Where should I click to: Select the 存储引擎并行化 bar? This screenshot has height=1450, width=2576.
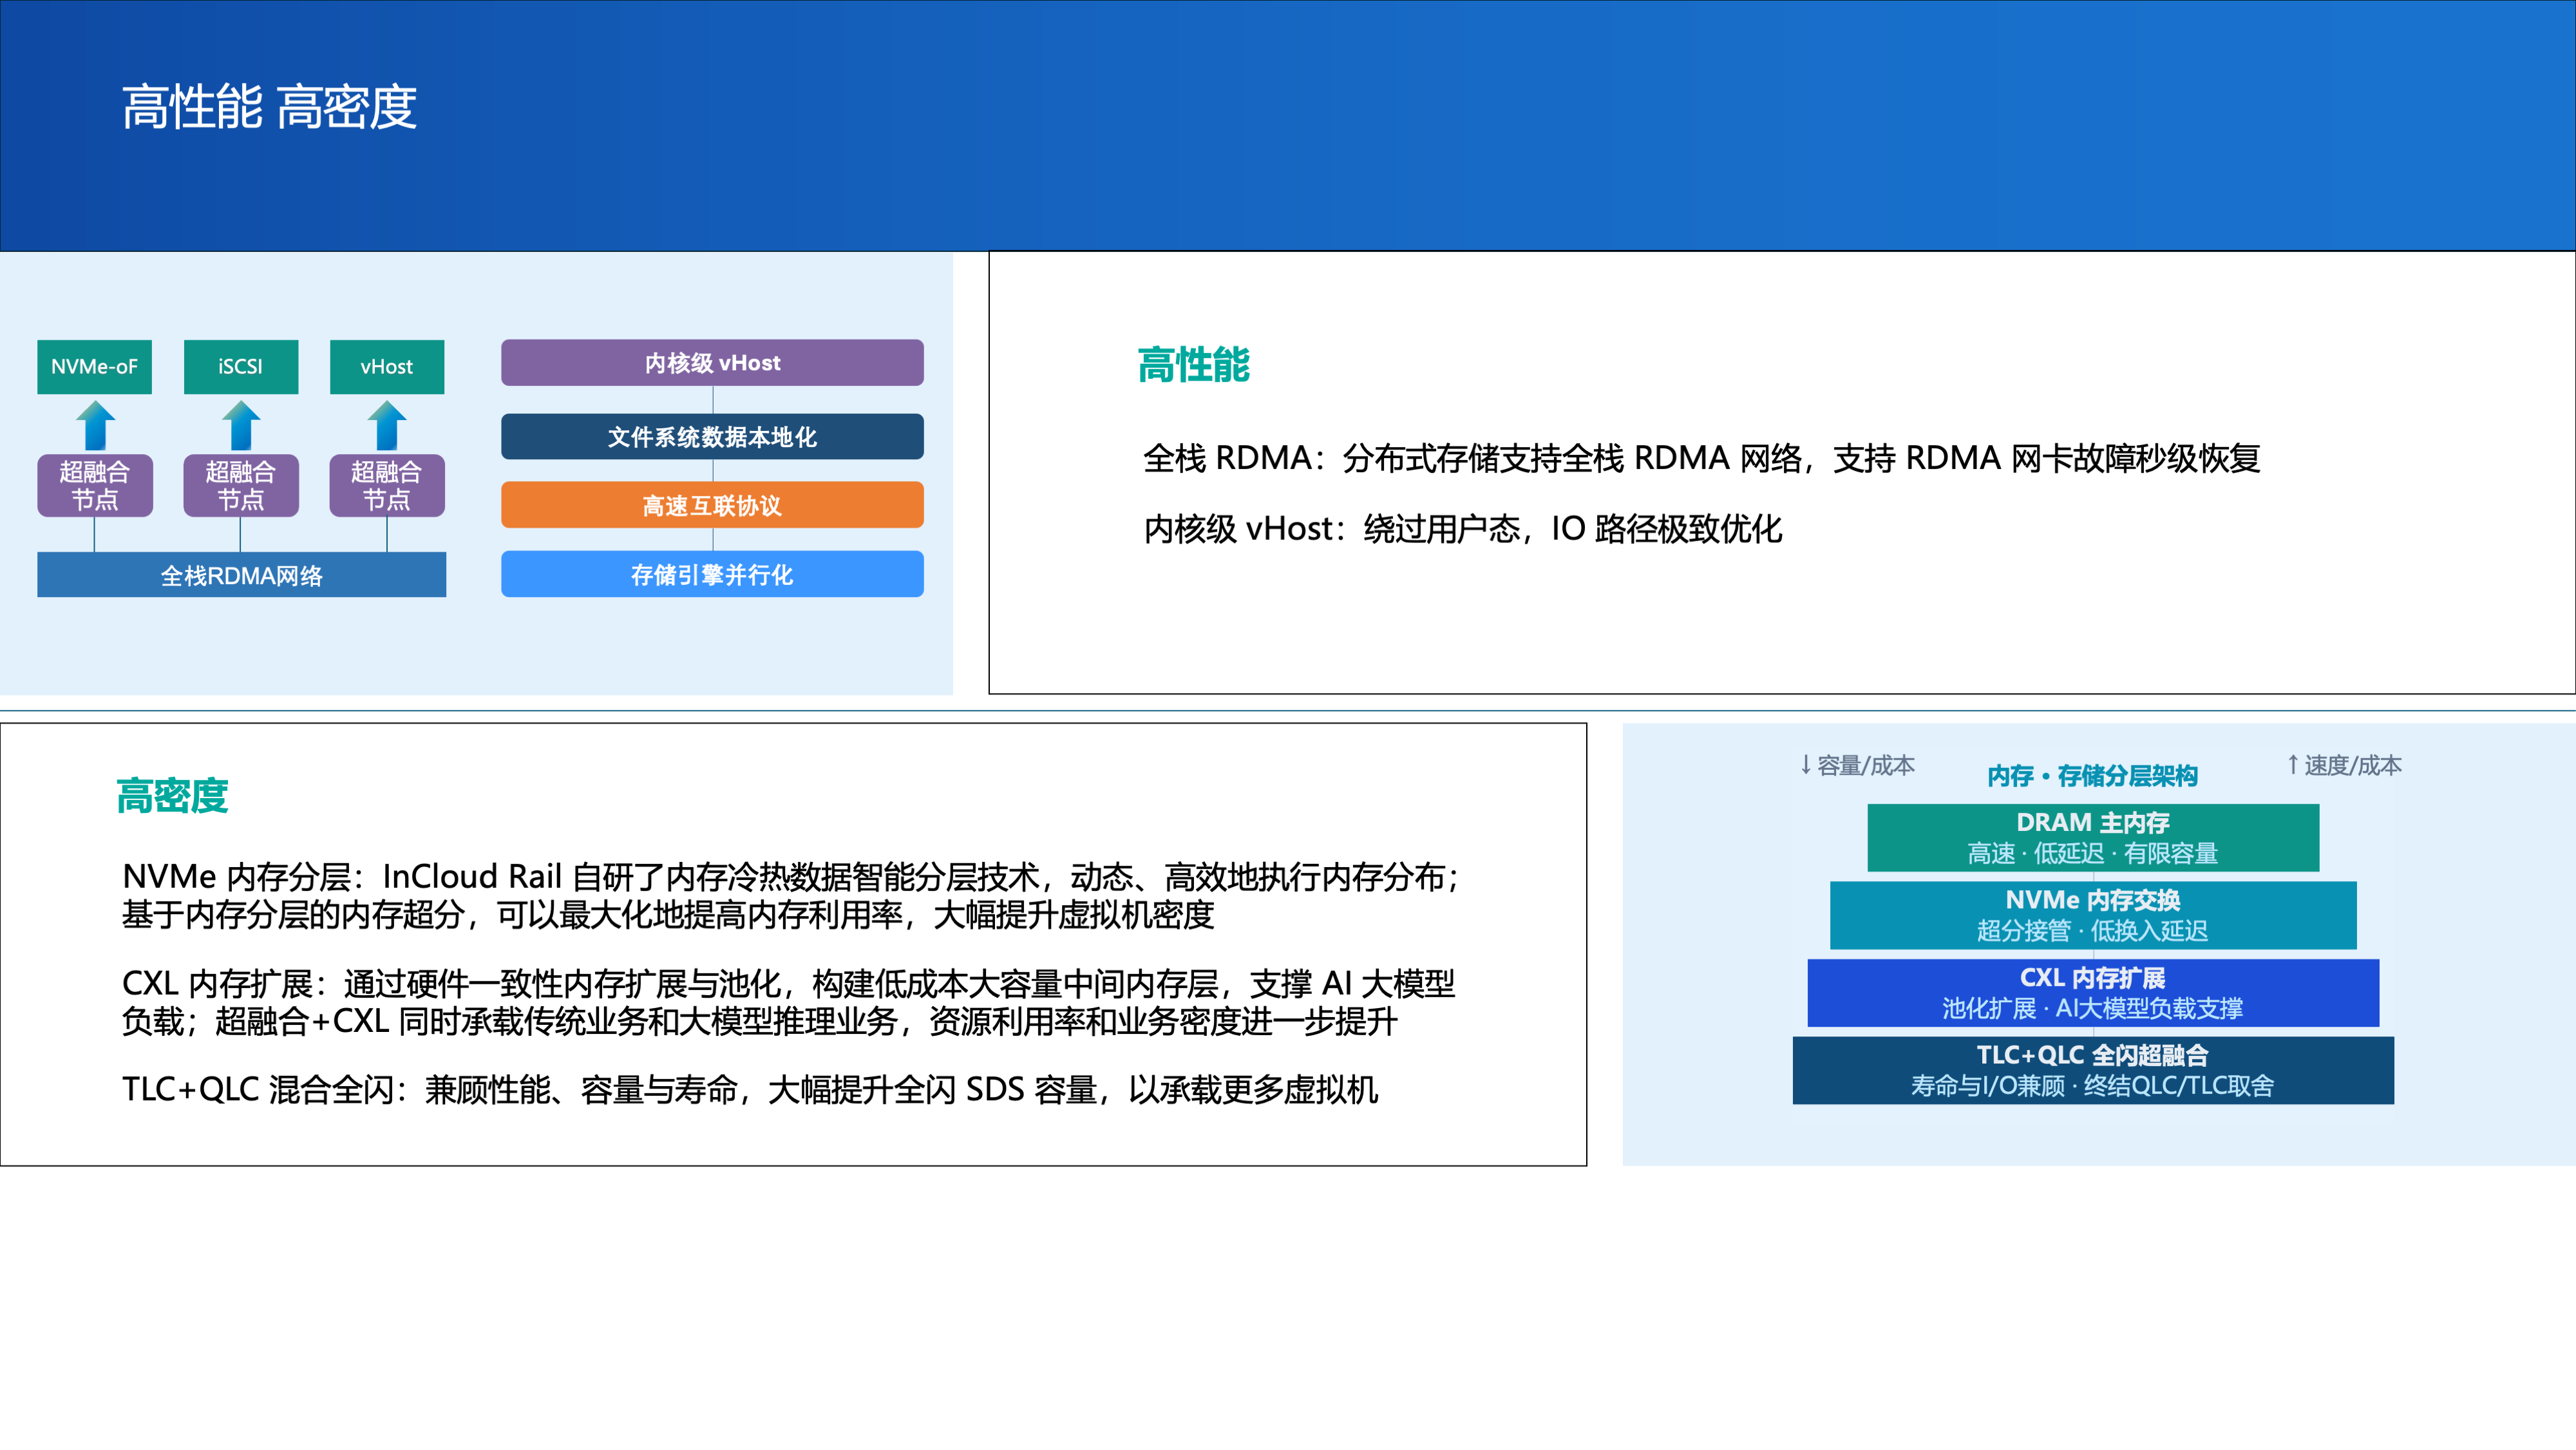tap(712, 574)
